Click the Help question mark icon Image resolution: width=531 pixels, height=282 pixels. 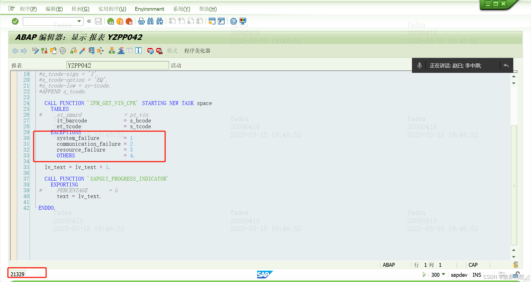point(234,21)
